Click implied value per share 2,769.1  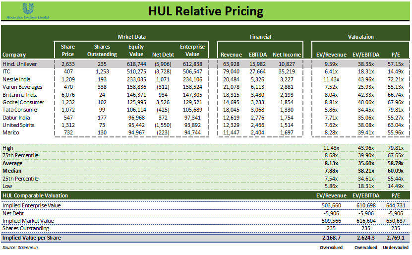[x=396, y=238]
